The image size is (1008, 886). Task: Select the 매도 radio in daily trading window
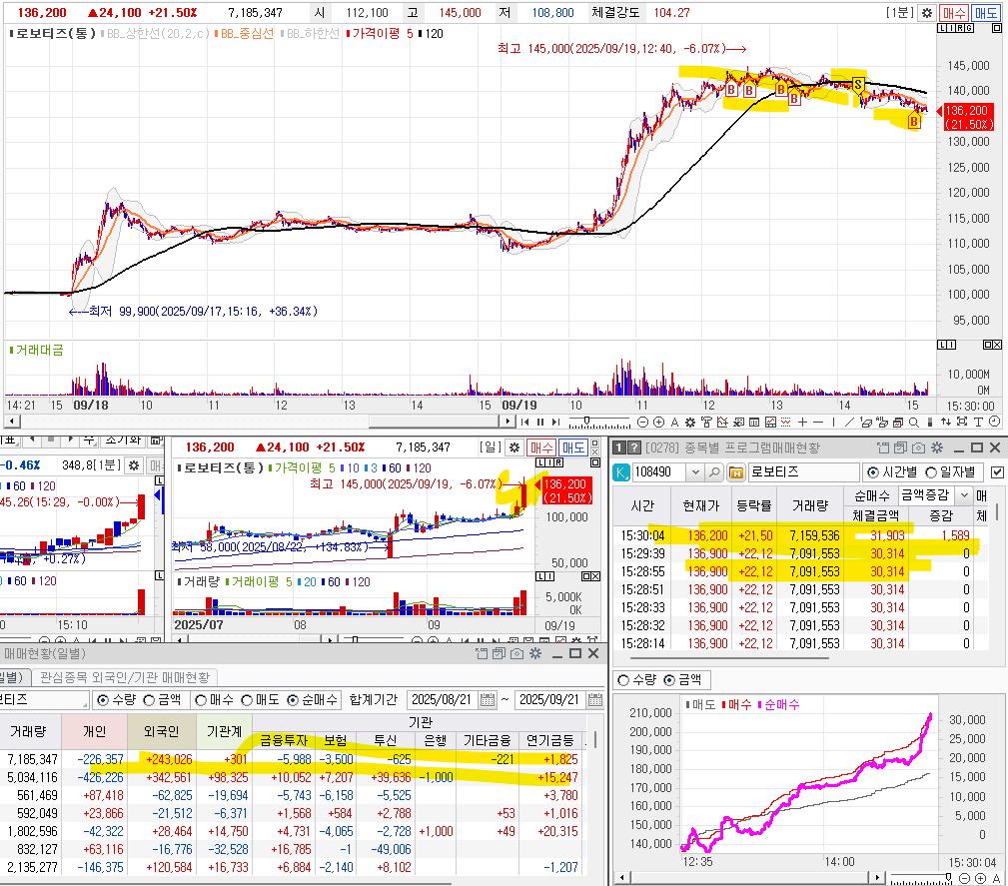click(247, 700)
